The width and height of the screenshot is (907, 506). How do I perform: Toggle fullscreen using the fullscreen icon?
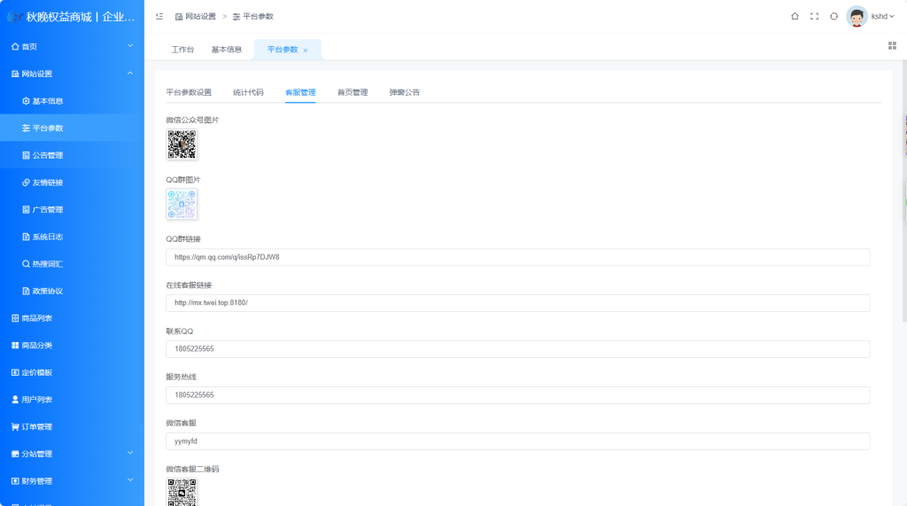coord(814,16)
